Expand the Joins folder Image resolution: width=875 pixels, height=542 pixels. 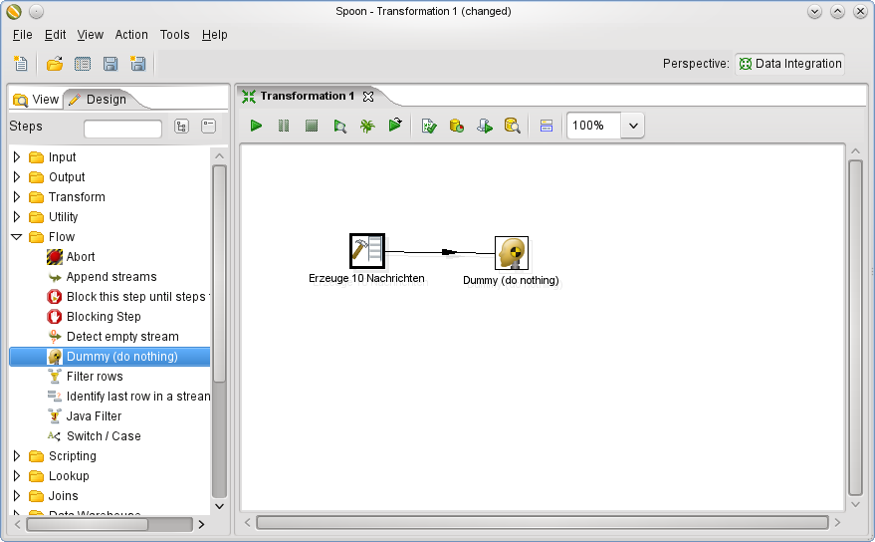[17, 495]
